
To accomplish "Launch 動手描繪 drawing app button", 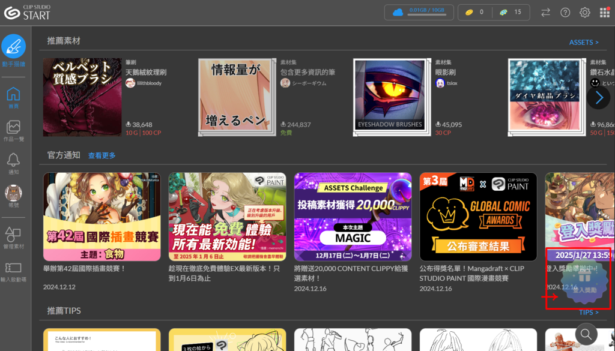I will tap(14, 51).
